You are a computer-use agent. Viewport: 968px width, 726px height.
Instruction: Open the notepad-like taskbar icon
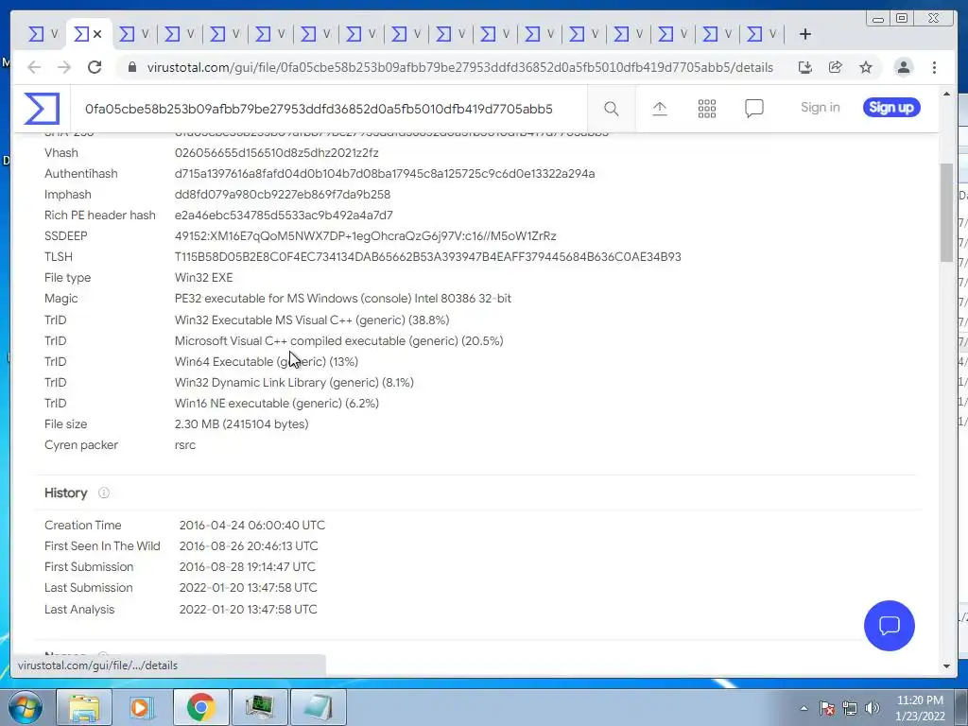(x=318, y=707)
